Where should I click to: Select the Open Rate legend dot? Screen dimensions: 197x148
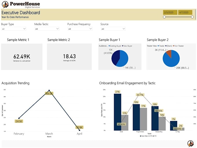pyautogui.click(x=141, y=136)
